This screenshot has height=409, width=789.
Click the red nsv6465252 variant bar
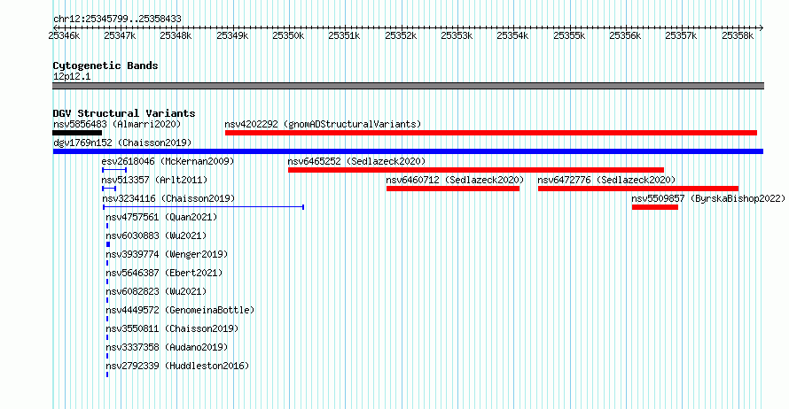pos(476,170)
